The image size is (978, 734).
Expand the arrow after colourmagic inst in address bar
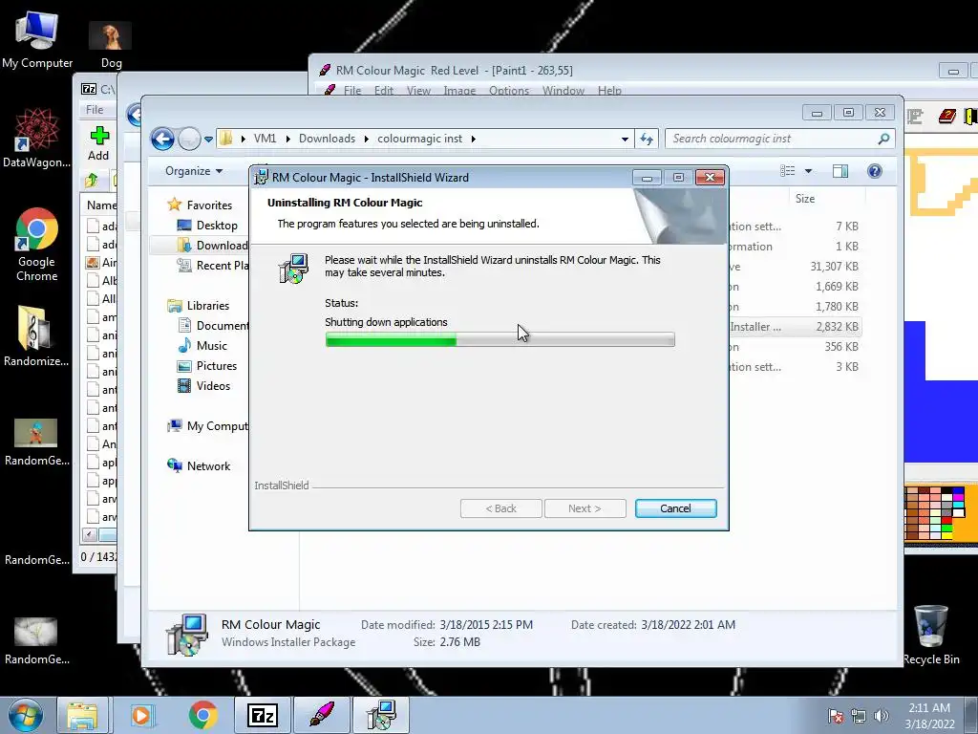(474, 139)
